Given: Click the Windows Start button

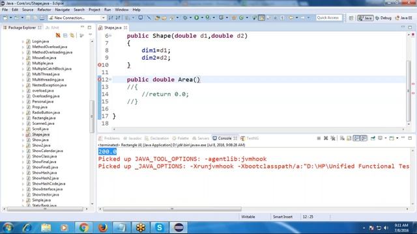Looking at the screenshot, I should [x=8, y=227].
